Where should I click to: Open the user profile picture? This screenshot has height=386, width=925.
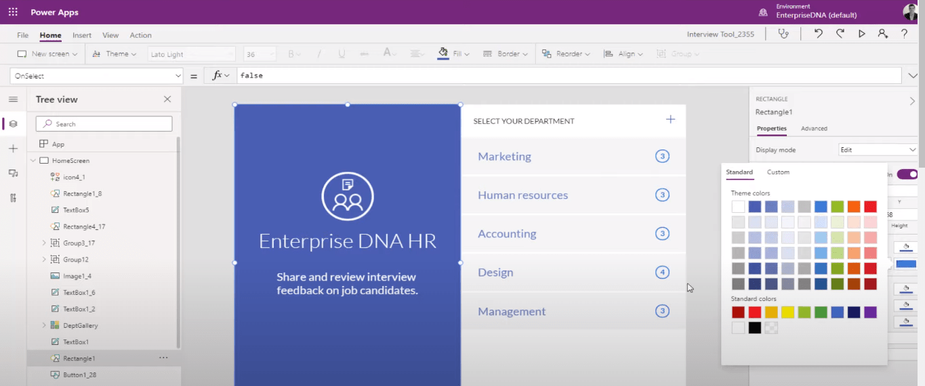click(x=910, y=12)
